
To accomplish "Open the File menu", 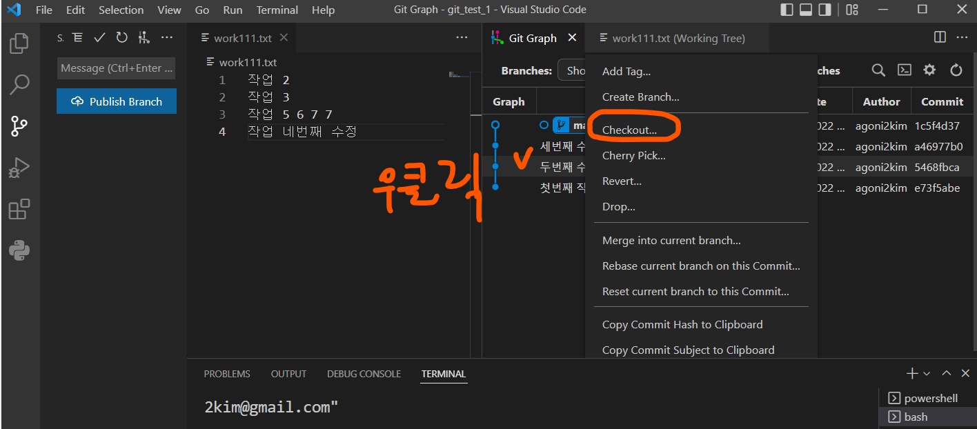I will [44, 10].
